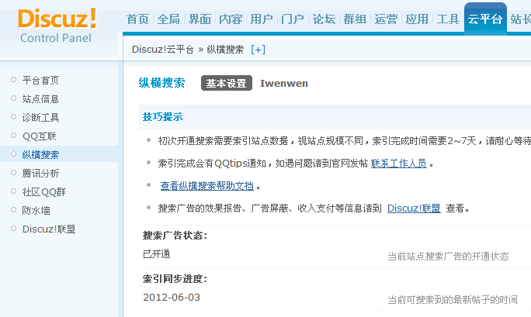
Task: Open the 门户 top menu
Action: click(293, 19)
